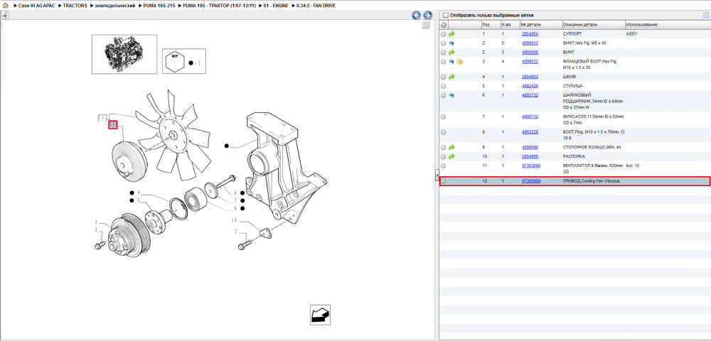Click the green arrow on the 4895688 ВИНТ row

[x=451, y=53]
